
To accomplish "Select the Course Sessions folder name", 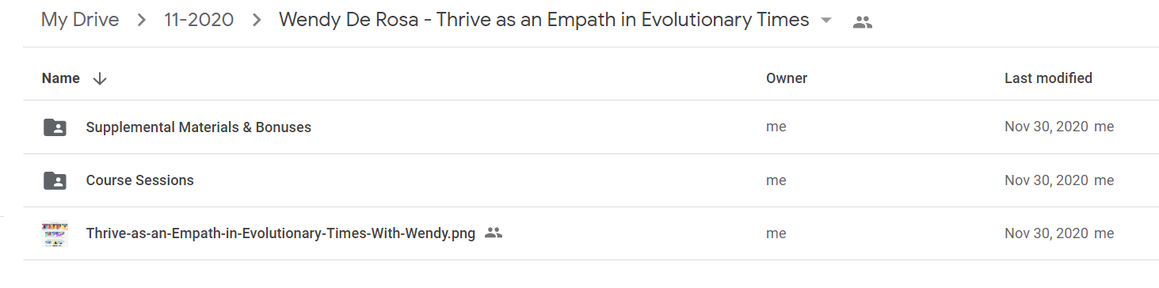I will pyautogui.click(x=140, y=180).
